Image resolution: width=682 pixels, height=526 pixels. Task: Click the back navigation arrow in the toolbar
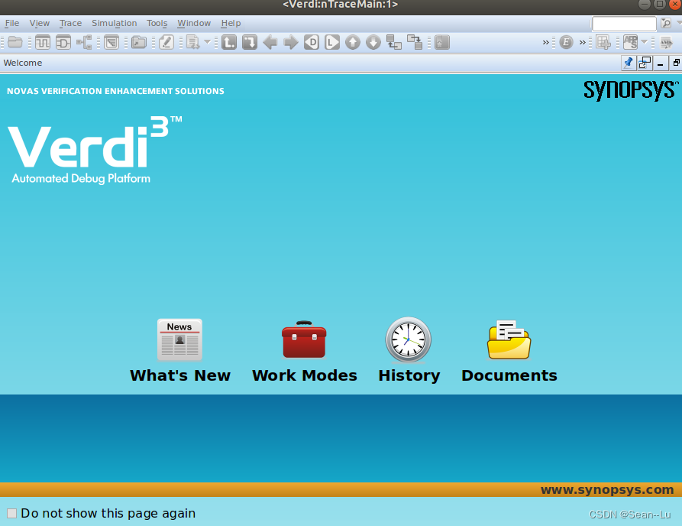tap(270, 42)
